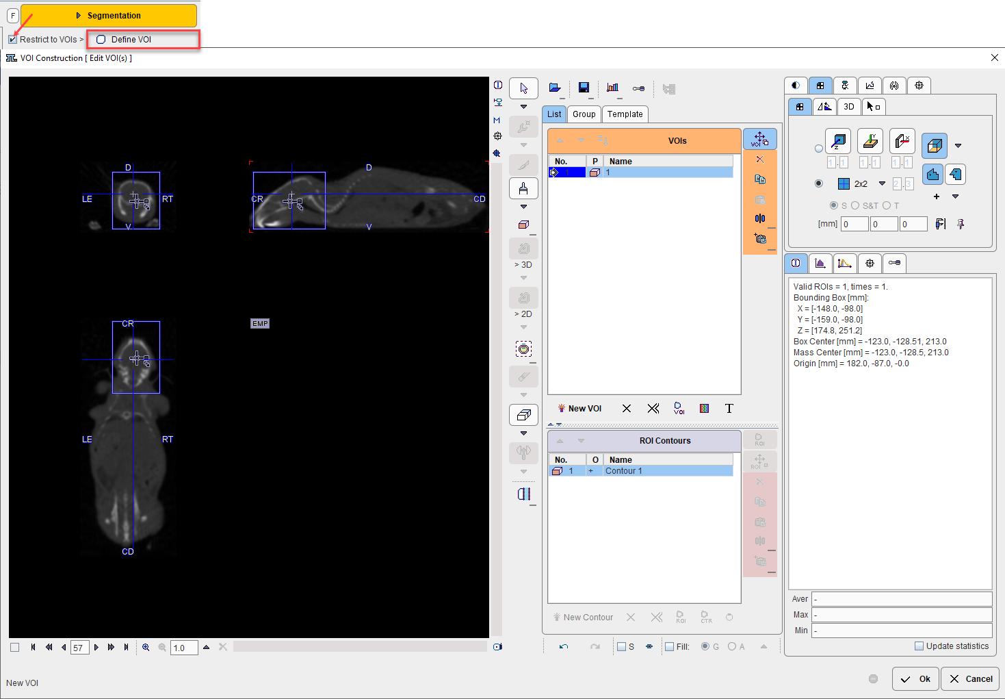Delete selected VOI with red X icon

(759, 160)
